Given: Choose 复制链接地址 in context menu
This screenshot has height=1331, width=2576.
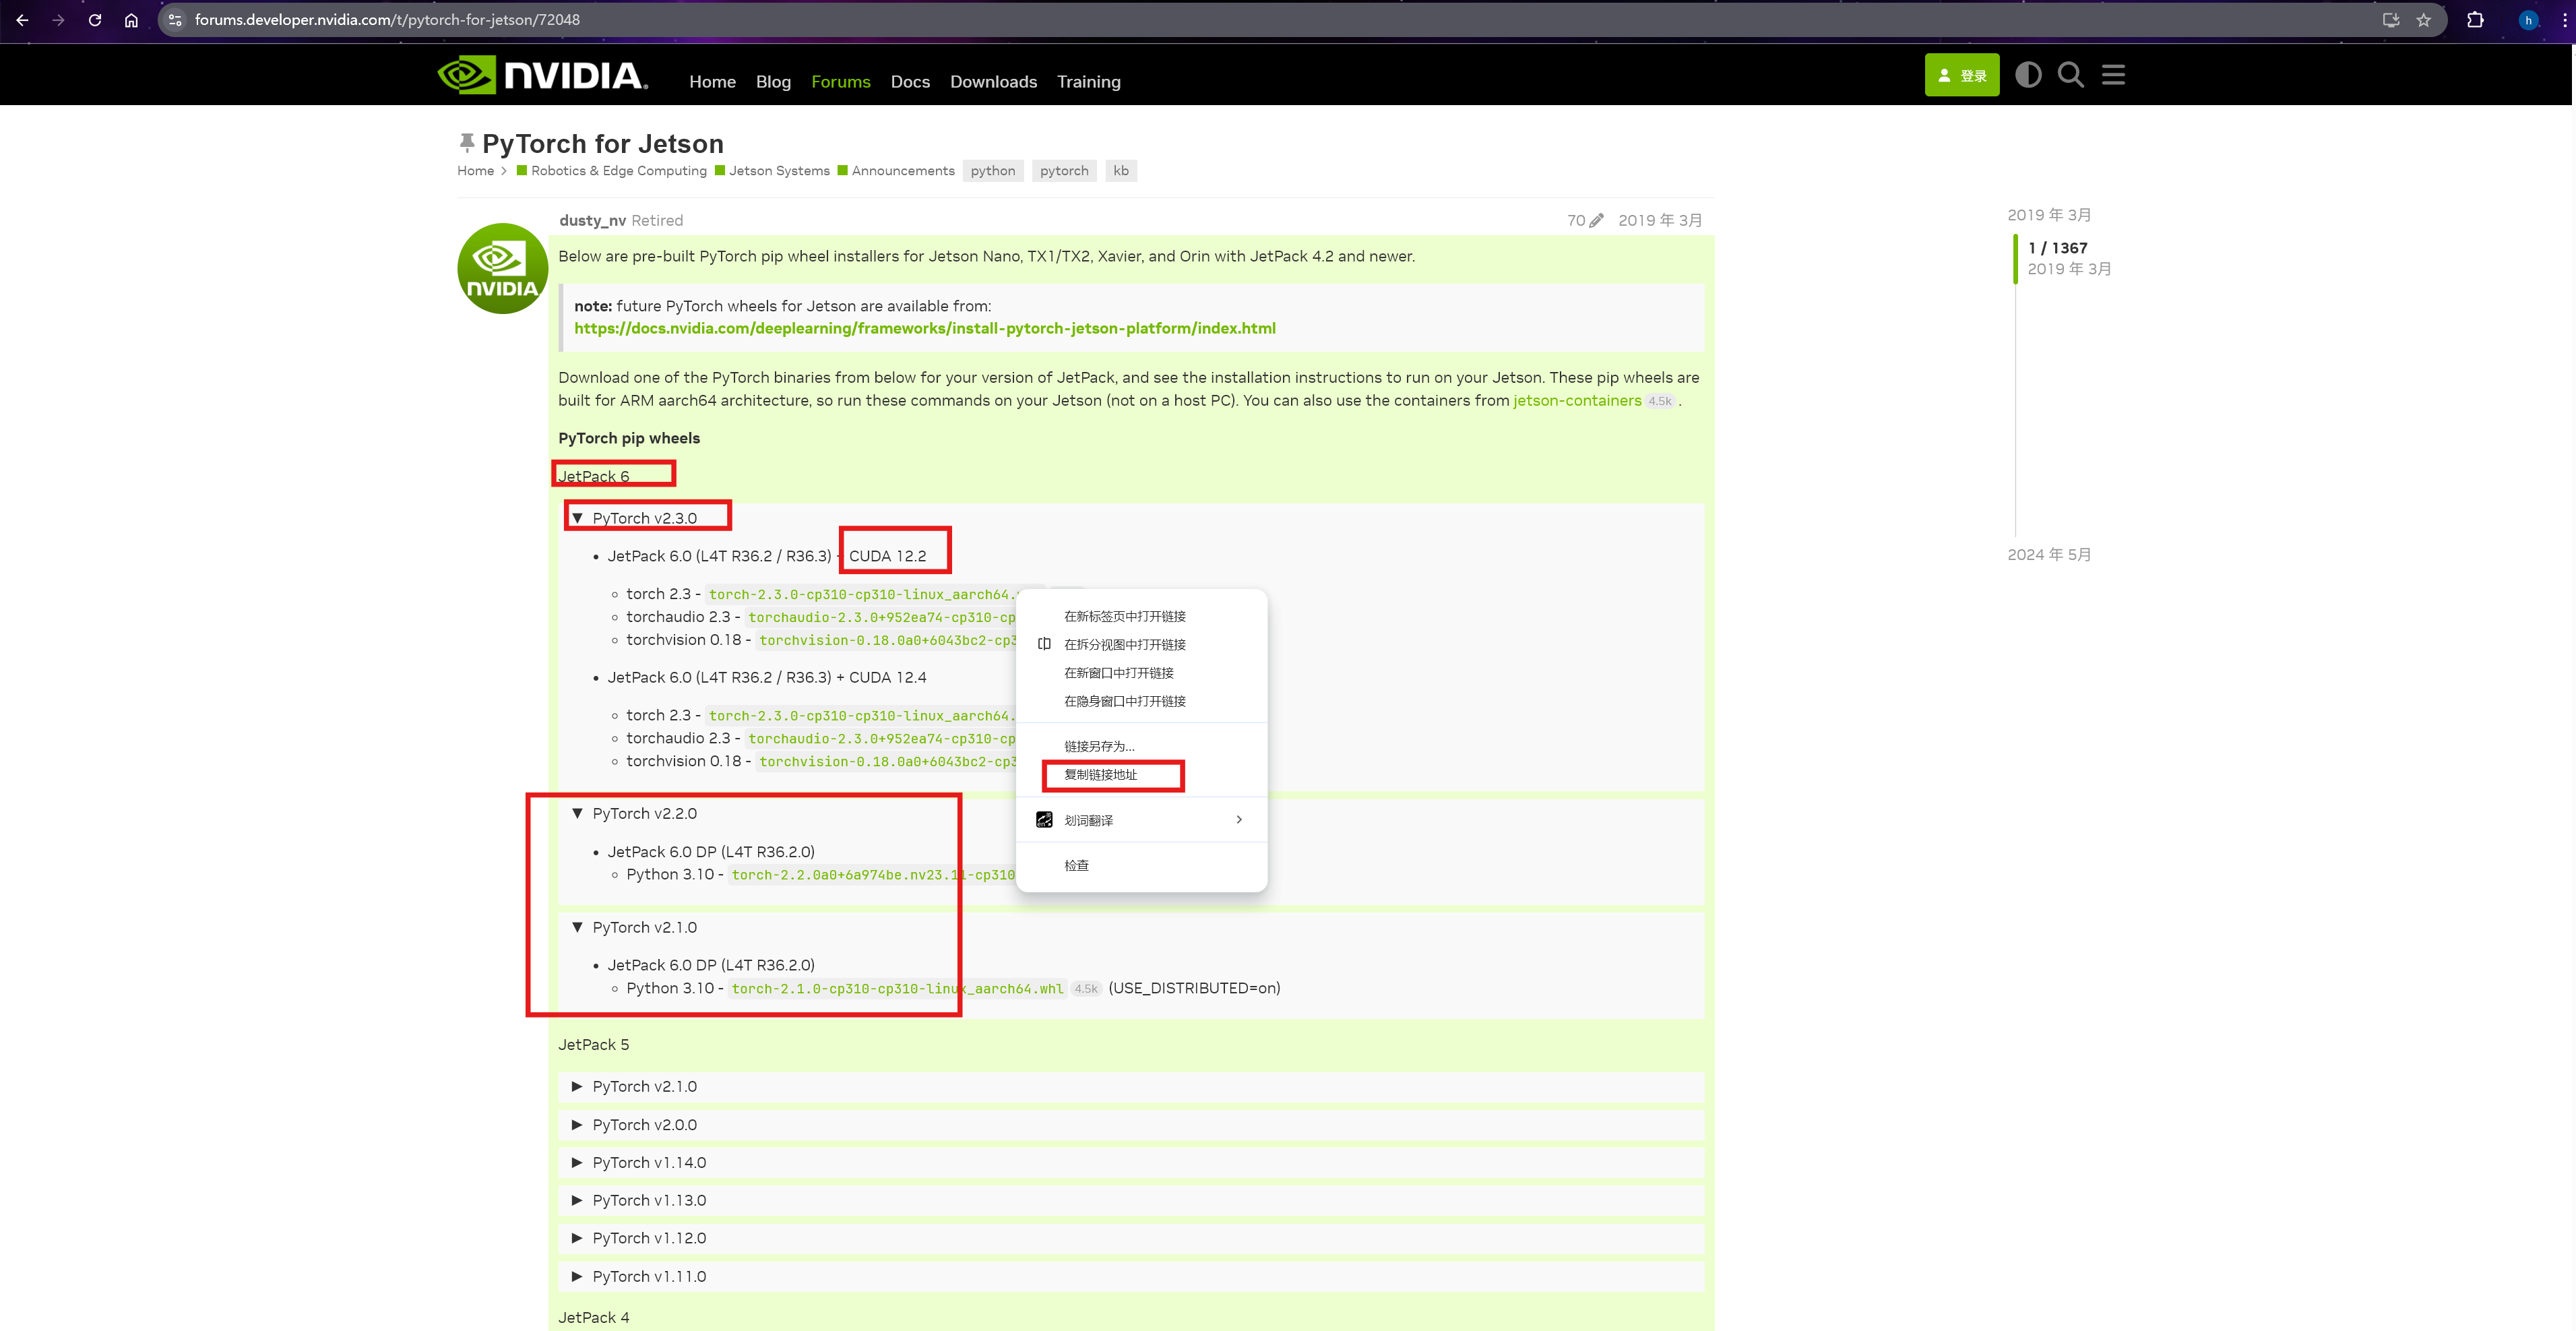Looking at the screenshot, I should click(1100, 775).
